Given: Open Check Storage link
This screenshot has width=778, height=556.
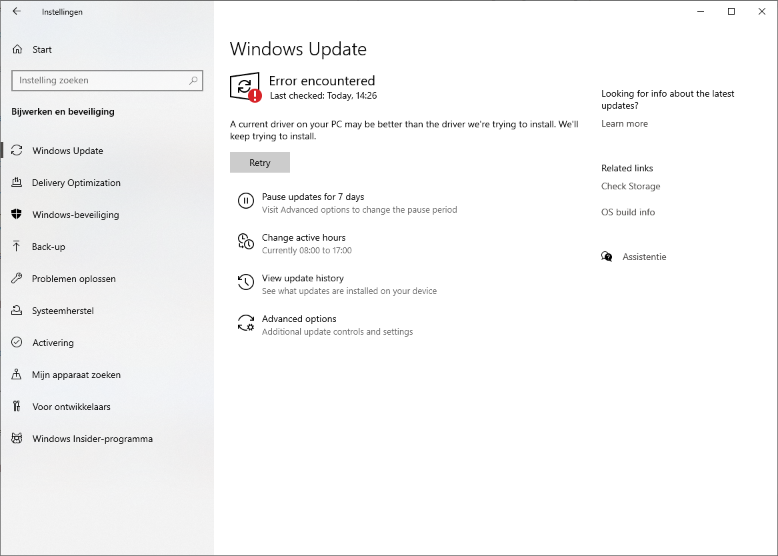Looking at the screenshot, I should point(631,186).
